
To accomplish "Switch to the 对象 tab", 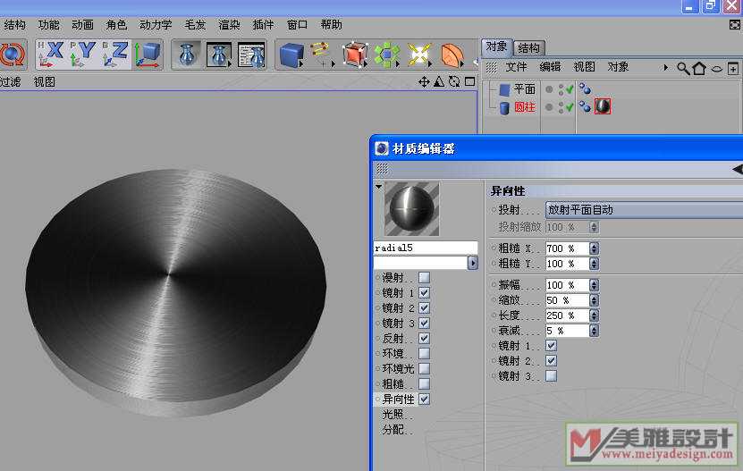I will [496, 46].
